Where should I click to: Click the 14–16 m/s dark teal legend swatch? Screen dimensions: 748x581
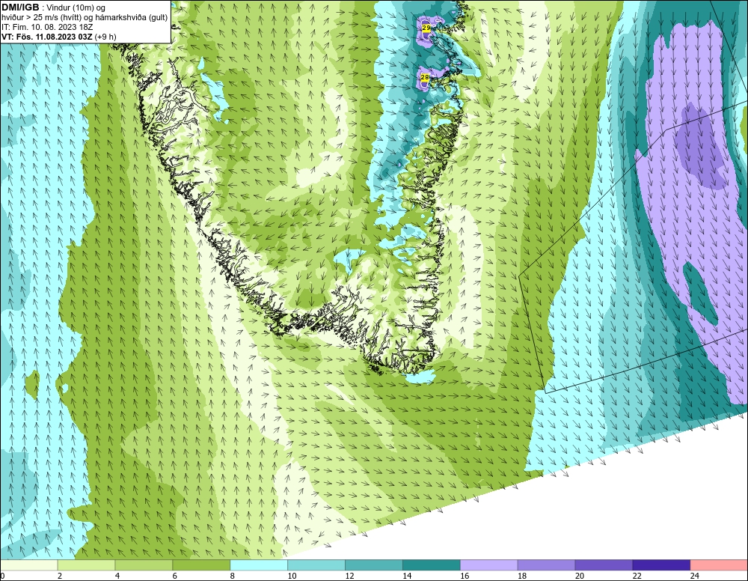tap(432, 565)
